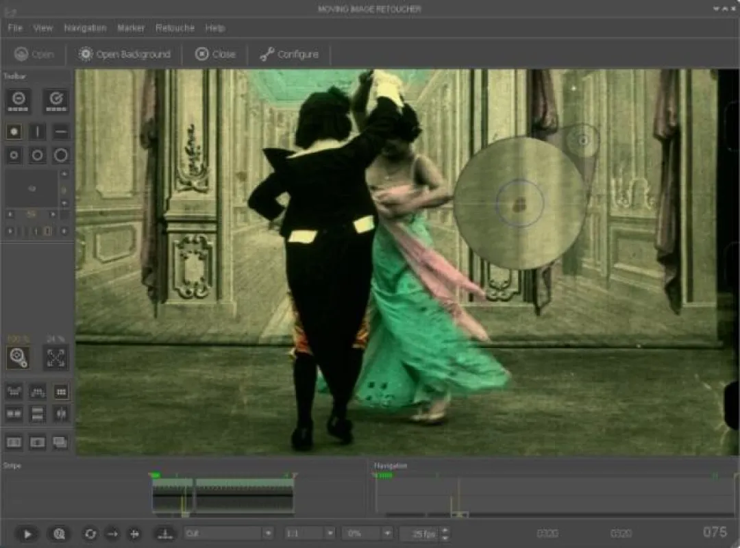
Task: Select the dot brush shape
Action: coord(14,132)
